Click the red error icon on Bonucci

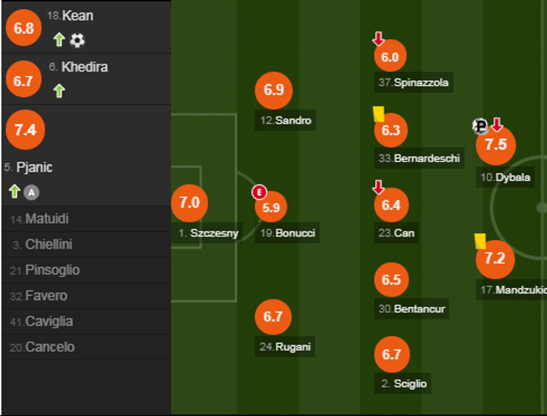click(259, 192)
